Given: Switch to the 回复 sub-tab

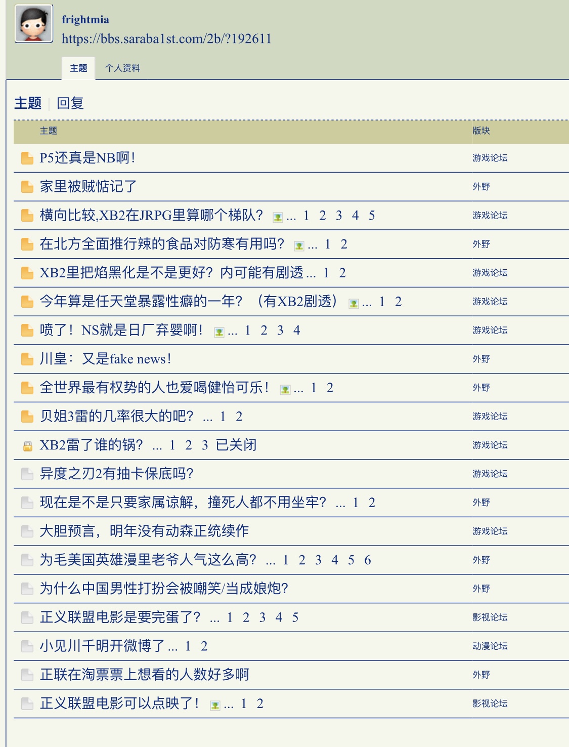Looking at the screenshot, I should 70,103.
